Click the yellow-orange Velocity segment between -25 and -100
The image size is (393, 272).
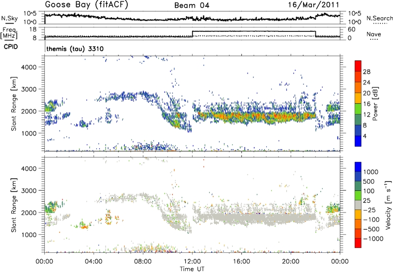tap(358, 215)
